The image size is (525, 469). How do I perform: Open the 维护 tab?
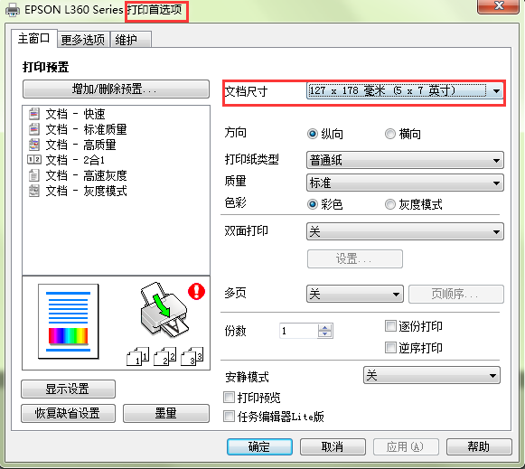(x=131, y=40)
